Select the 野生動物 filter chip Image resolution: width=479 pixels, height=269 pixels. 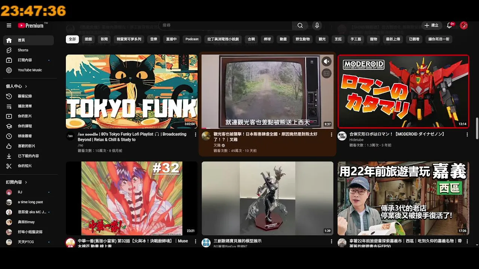tap(302, 39)
